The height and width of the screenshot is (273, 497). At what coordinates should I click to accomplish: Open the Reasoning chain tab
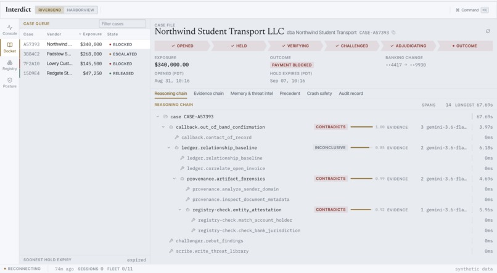[171, 94]
